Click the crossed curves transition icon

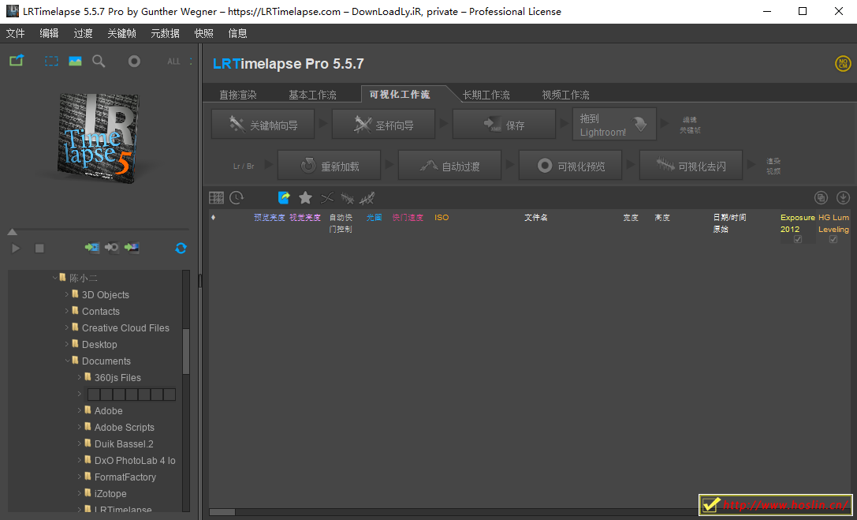327,197
